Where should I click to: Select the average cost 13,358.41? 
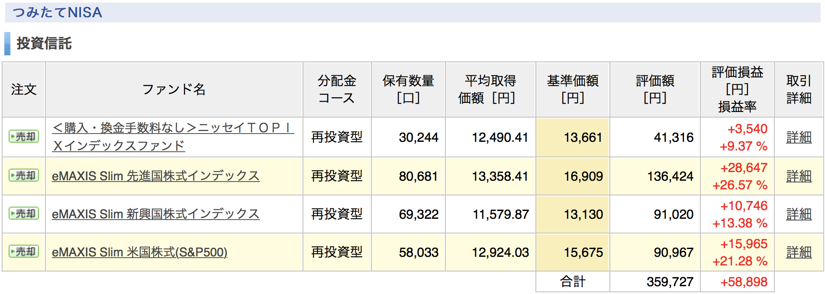(x=500, y=176)
